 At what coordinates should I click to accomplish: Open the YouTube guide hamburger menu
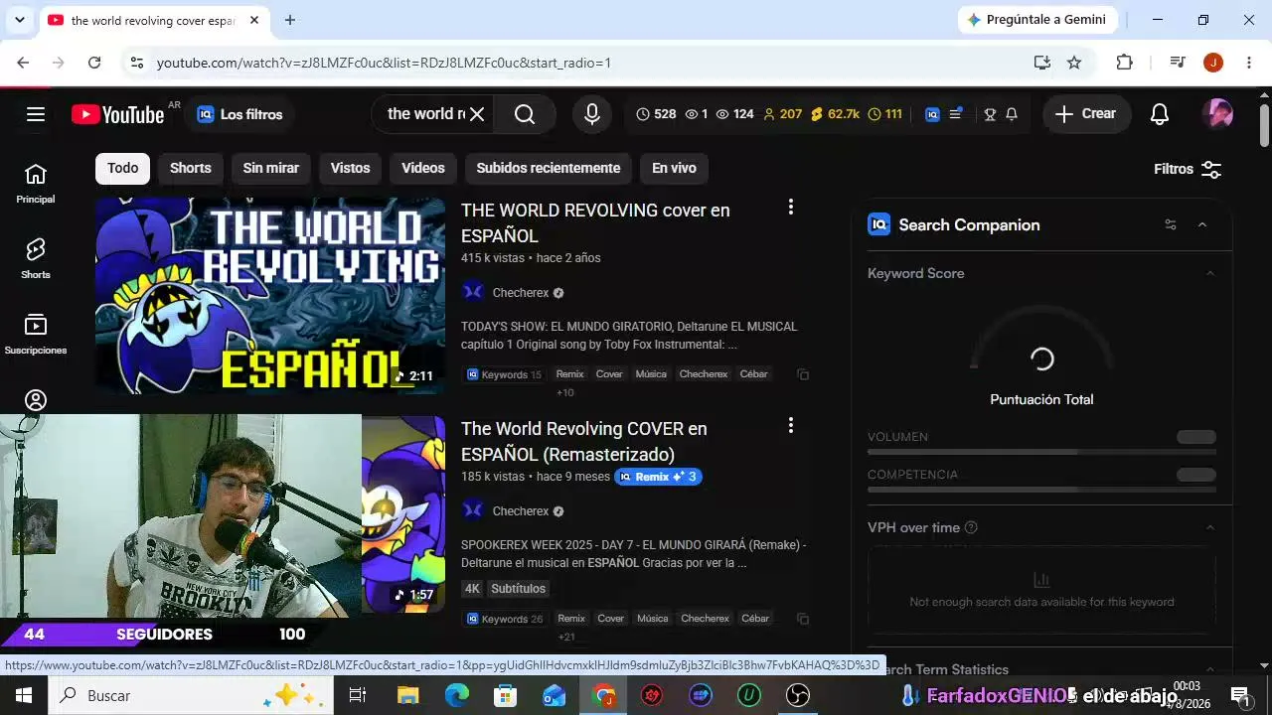click(x=36, y=114)
